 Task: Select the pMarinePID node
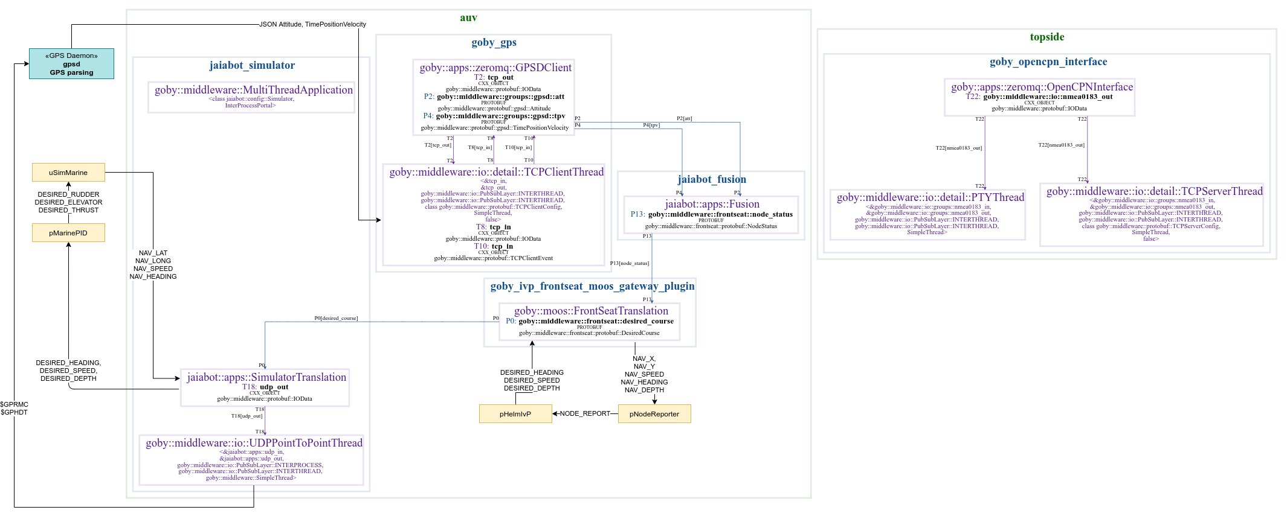[x=68, y=233]
